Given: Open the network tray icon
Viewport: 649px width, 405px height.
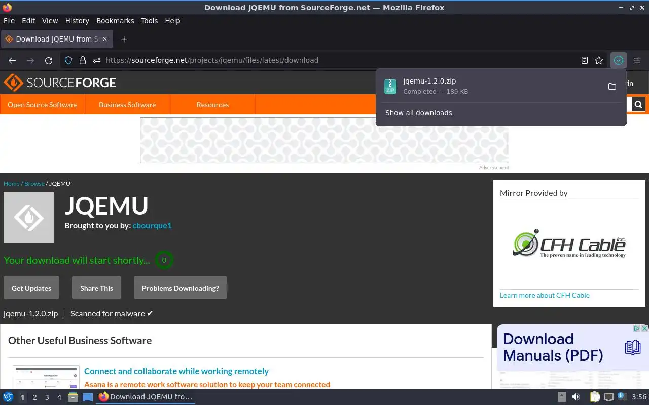Looking at the screenshot, I should 609,397.
